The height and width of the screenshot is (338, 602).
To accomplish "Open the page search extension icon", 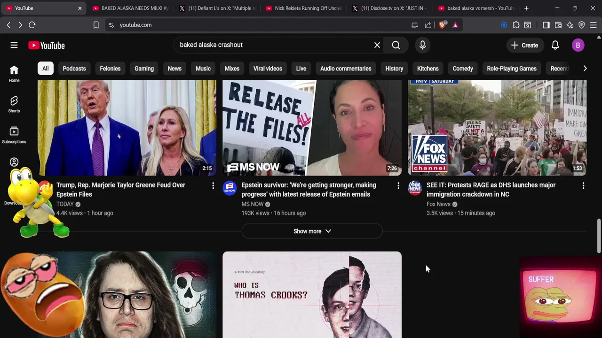I will [x=528, y=25].
